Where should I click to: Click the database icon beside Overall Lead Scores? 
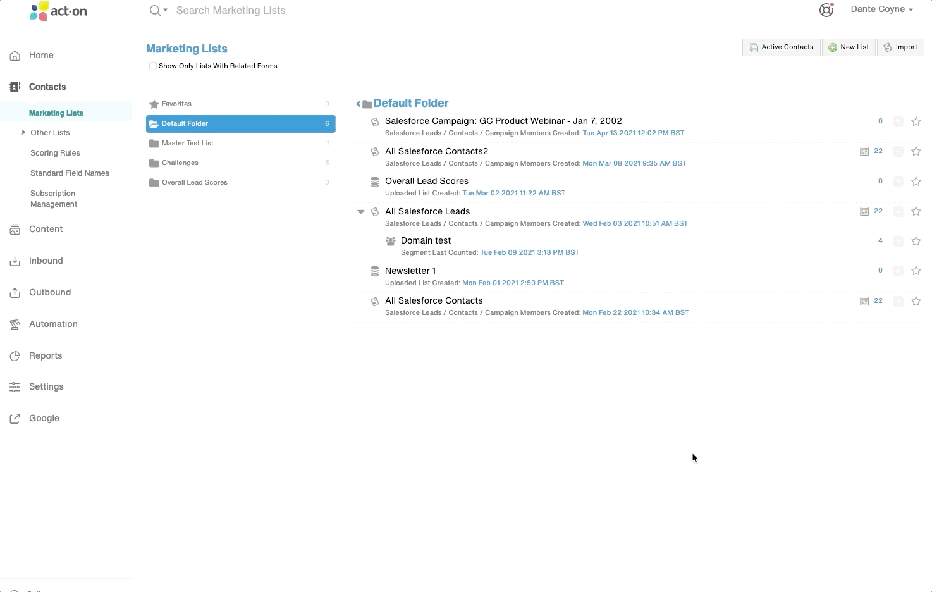[x=375, y=182]
